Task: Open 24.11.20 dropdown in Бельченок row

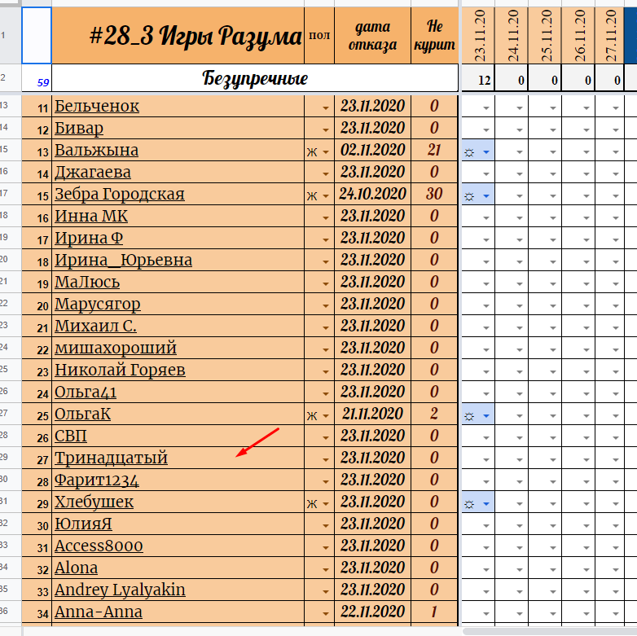Action: coord(520,108)
